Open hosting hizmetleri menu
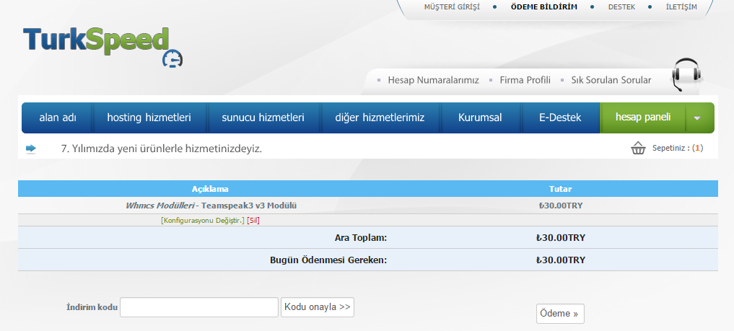The image size is (734, 331). pyautogui.click(x=149, y=118)
